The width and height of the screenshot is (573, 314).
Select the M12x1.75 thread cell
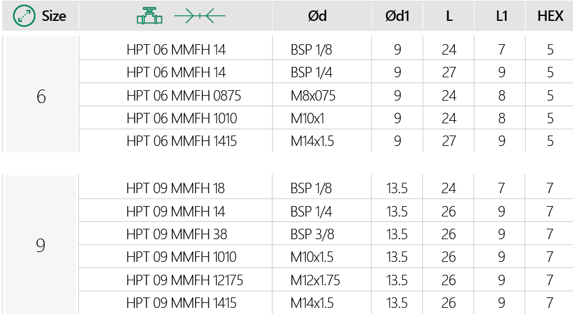[x=315, y=280]
